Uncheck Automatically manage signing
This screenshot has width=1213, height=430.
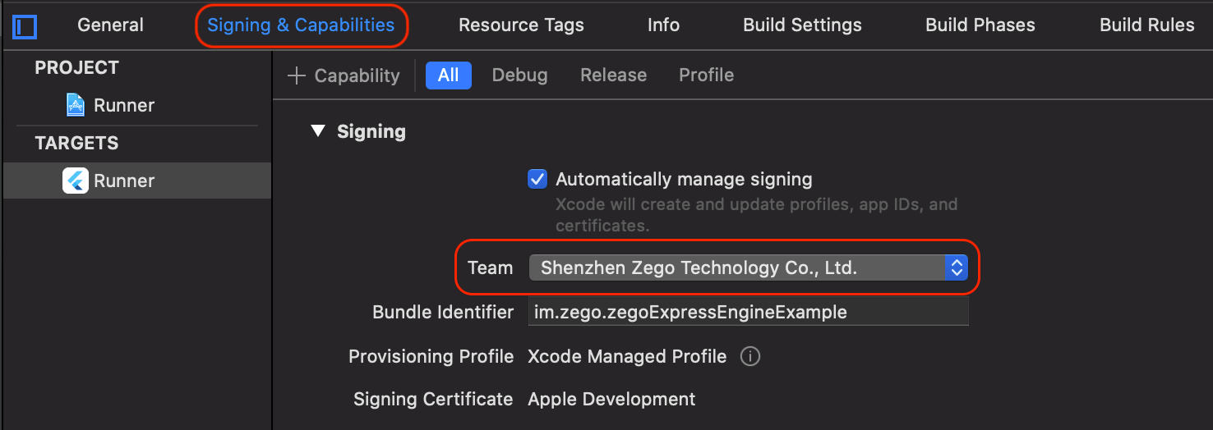coord(537,179)
